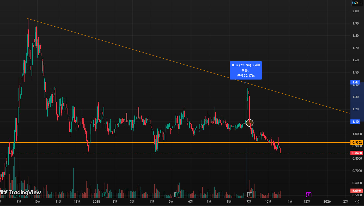Screen dimensions: 364x206
Task: Select the orange horizontal line at 0.9302
Action: pos(175,142)
